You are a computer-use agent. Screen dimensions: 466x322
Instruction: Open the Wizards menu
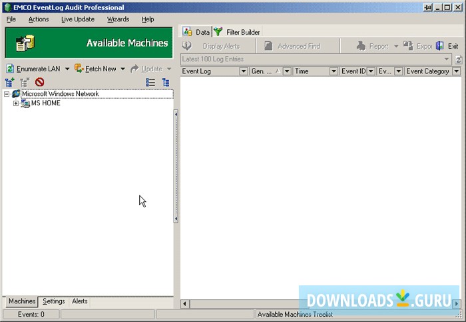118,19
